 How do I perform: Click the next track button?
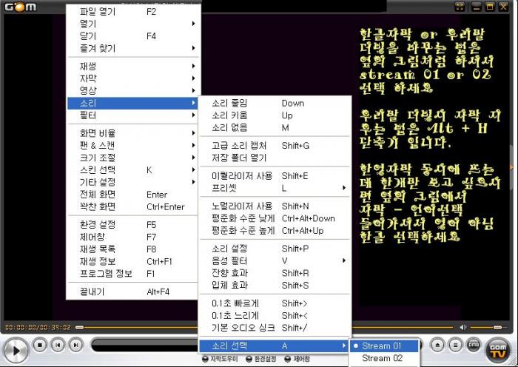(75, 345)
